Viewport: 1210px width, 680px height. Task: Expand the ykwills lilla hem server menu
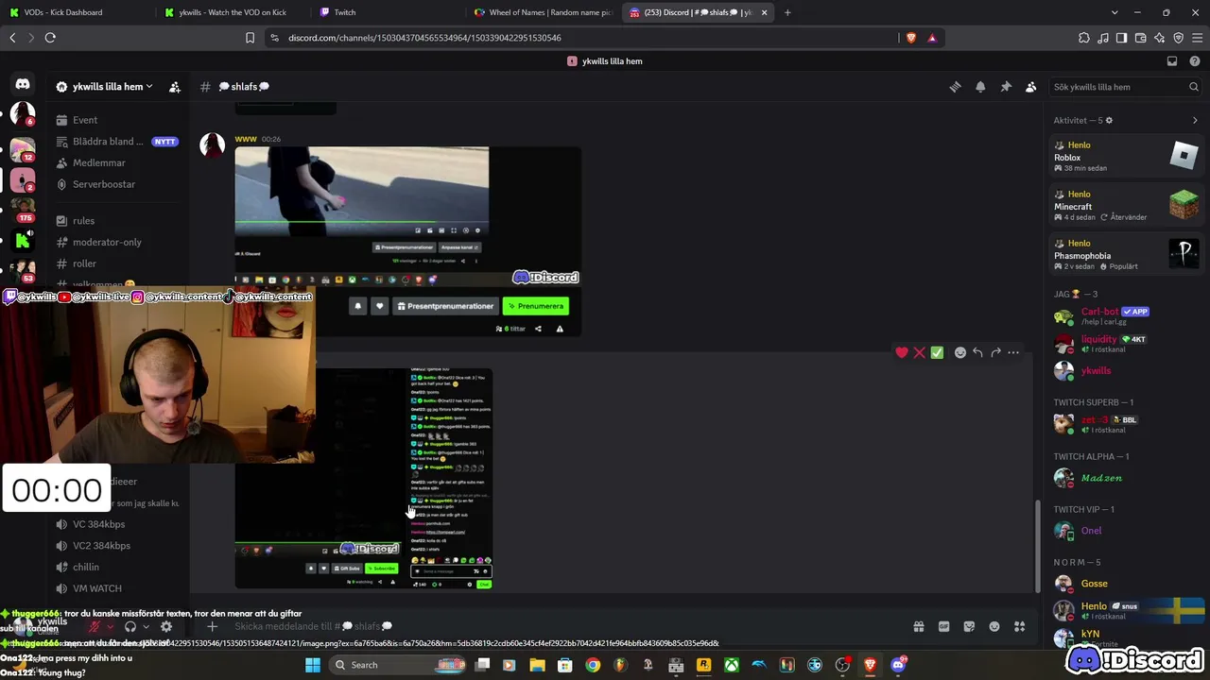click(x=104, y=87)
